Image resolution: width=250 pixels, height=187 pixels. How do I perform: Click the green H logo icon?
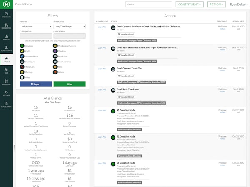pos(6,4)
